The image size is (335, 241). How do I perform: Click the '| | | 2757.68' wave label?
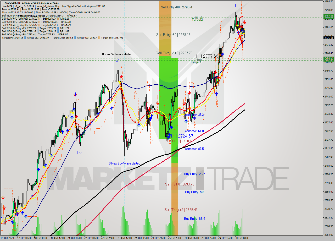(x=207, y=56)
